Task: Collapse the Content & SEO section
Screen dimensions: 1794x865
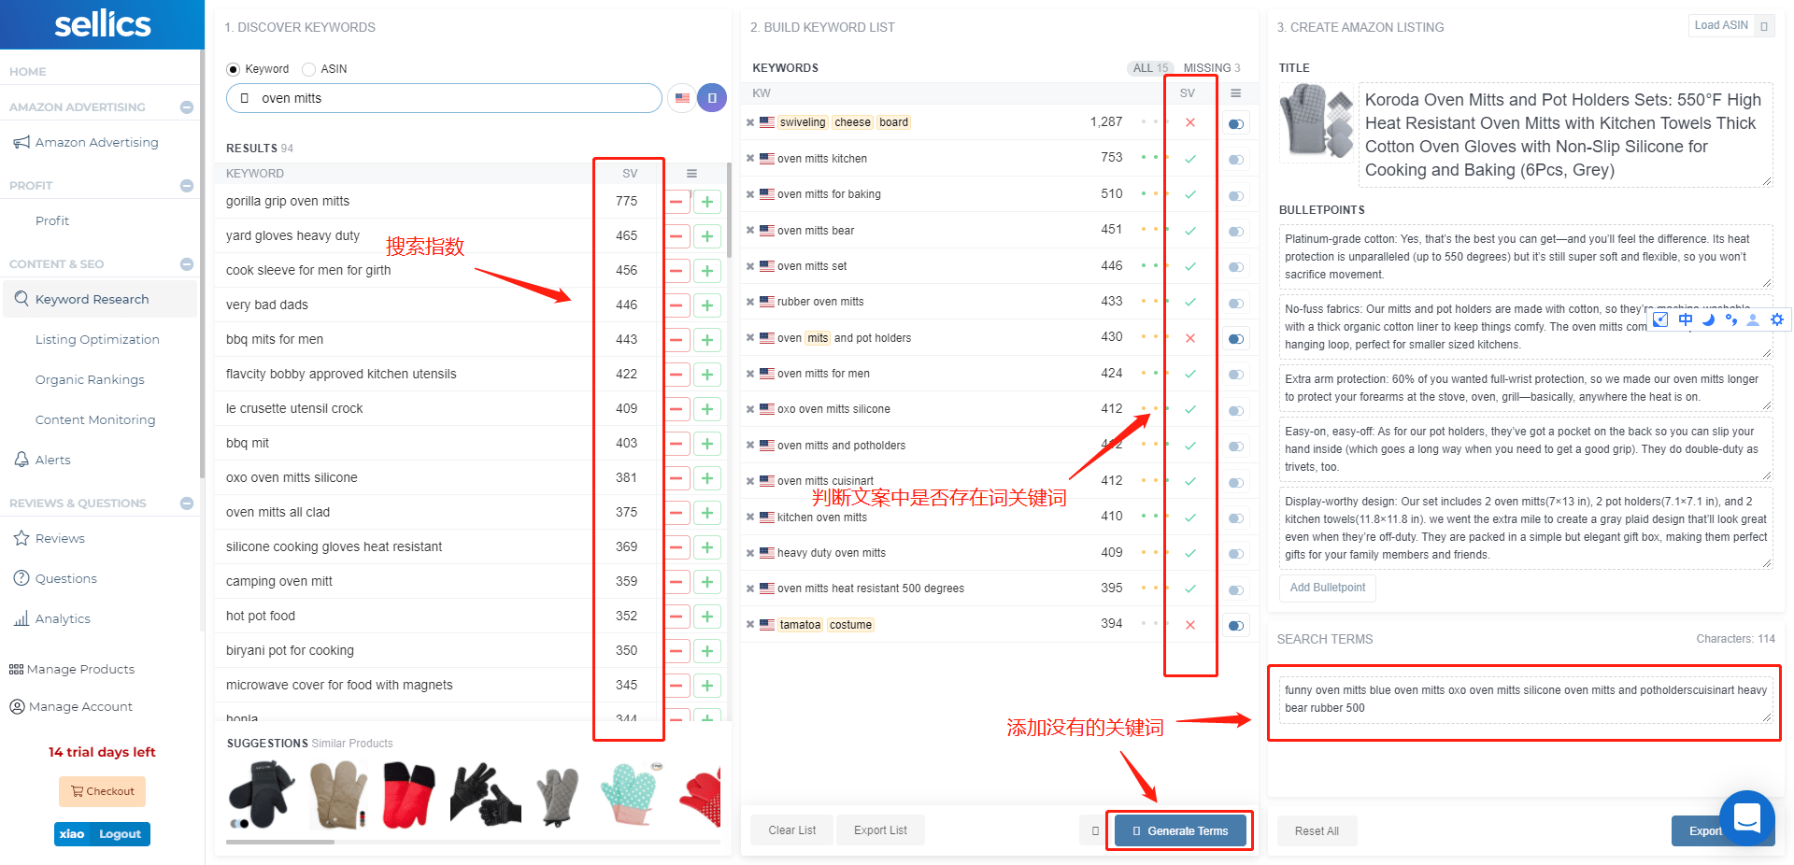Action: tap(187, 264)
